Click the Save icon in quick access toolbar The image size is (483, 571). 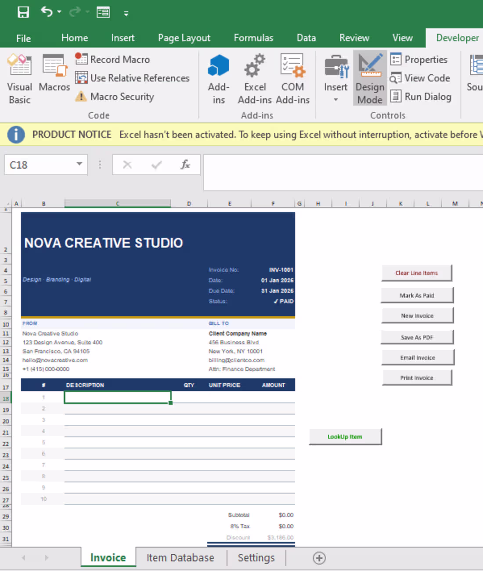point(23,12)
